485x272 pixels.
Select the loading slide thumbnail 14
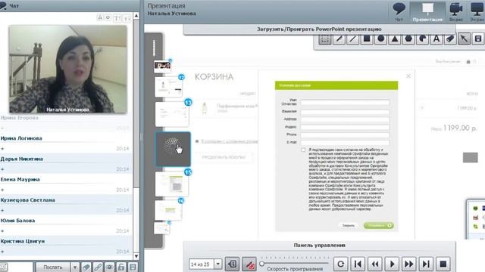tap(173, 149)
